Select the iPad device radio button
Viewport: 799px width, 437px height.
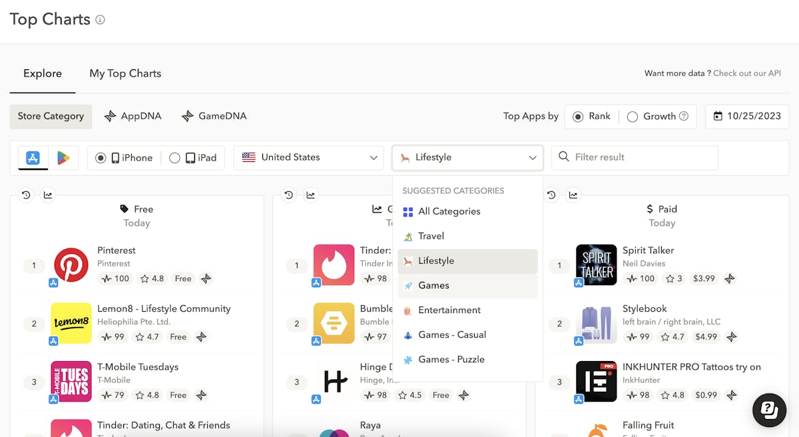[174, 158]
